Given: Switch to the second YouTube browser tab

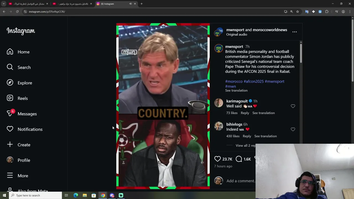Looking at the screenshot, I should [x=72, y=4].
